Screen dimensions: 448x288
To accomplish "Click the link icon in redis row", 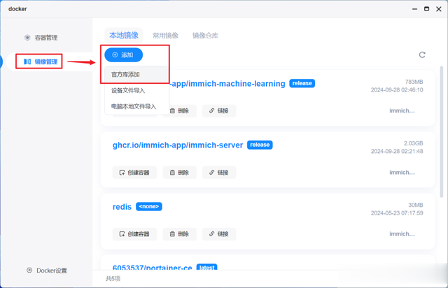I will (x=211, y=234).
